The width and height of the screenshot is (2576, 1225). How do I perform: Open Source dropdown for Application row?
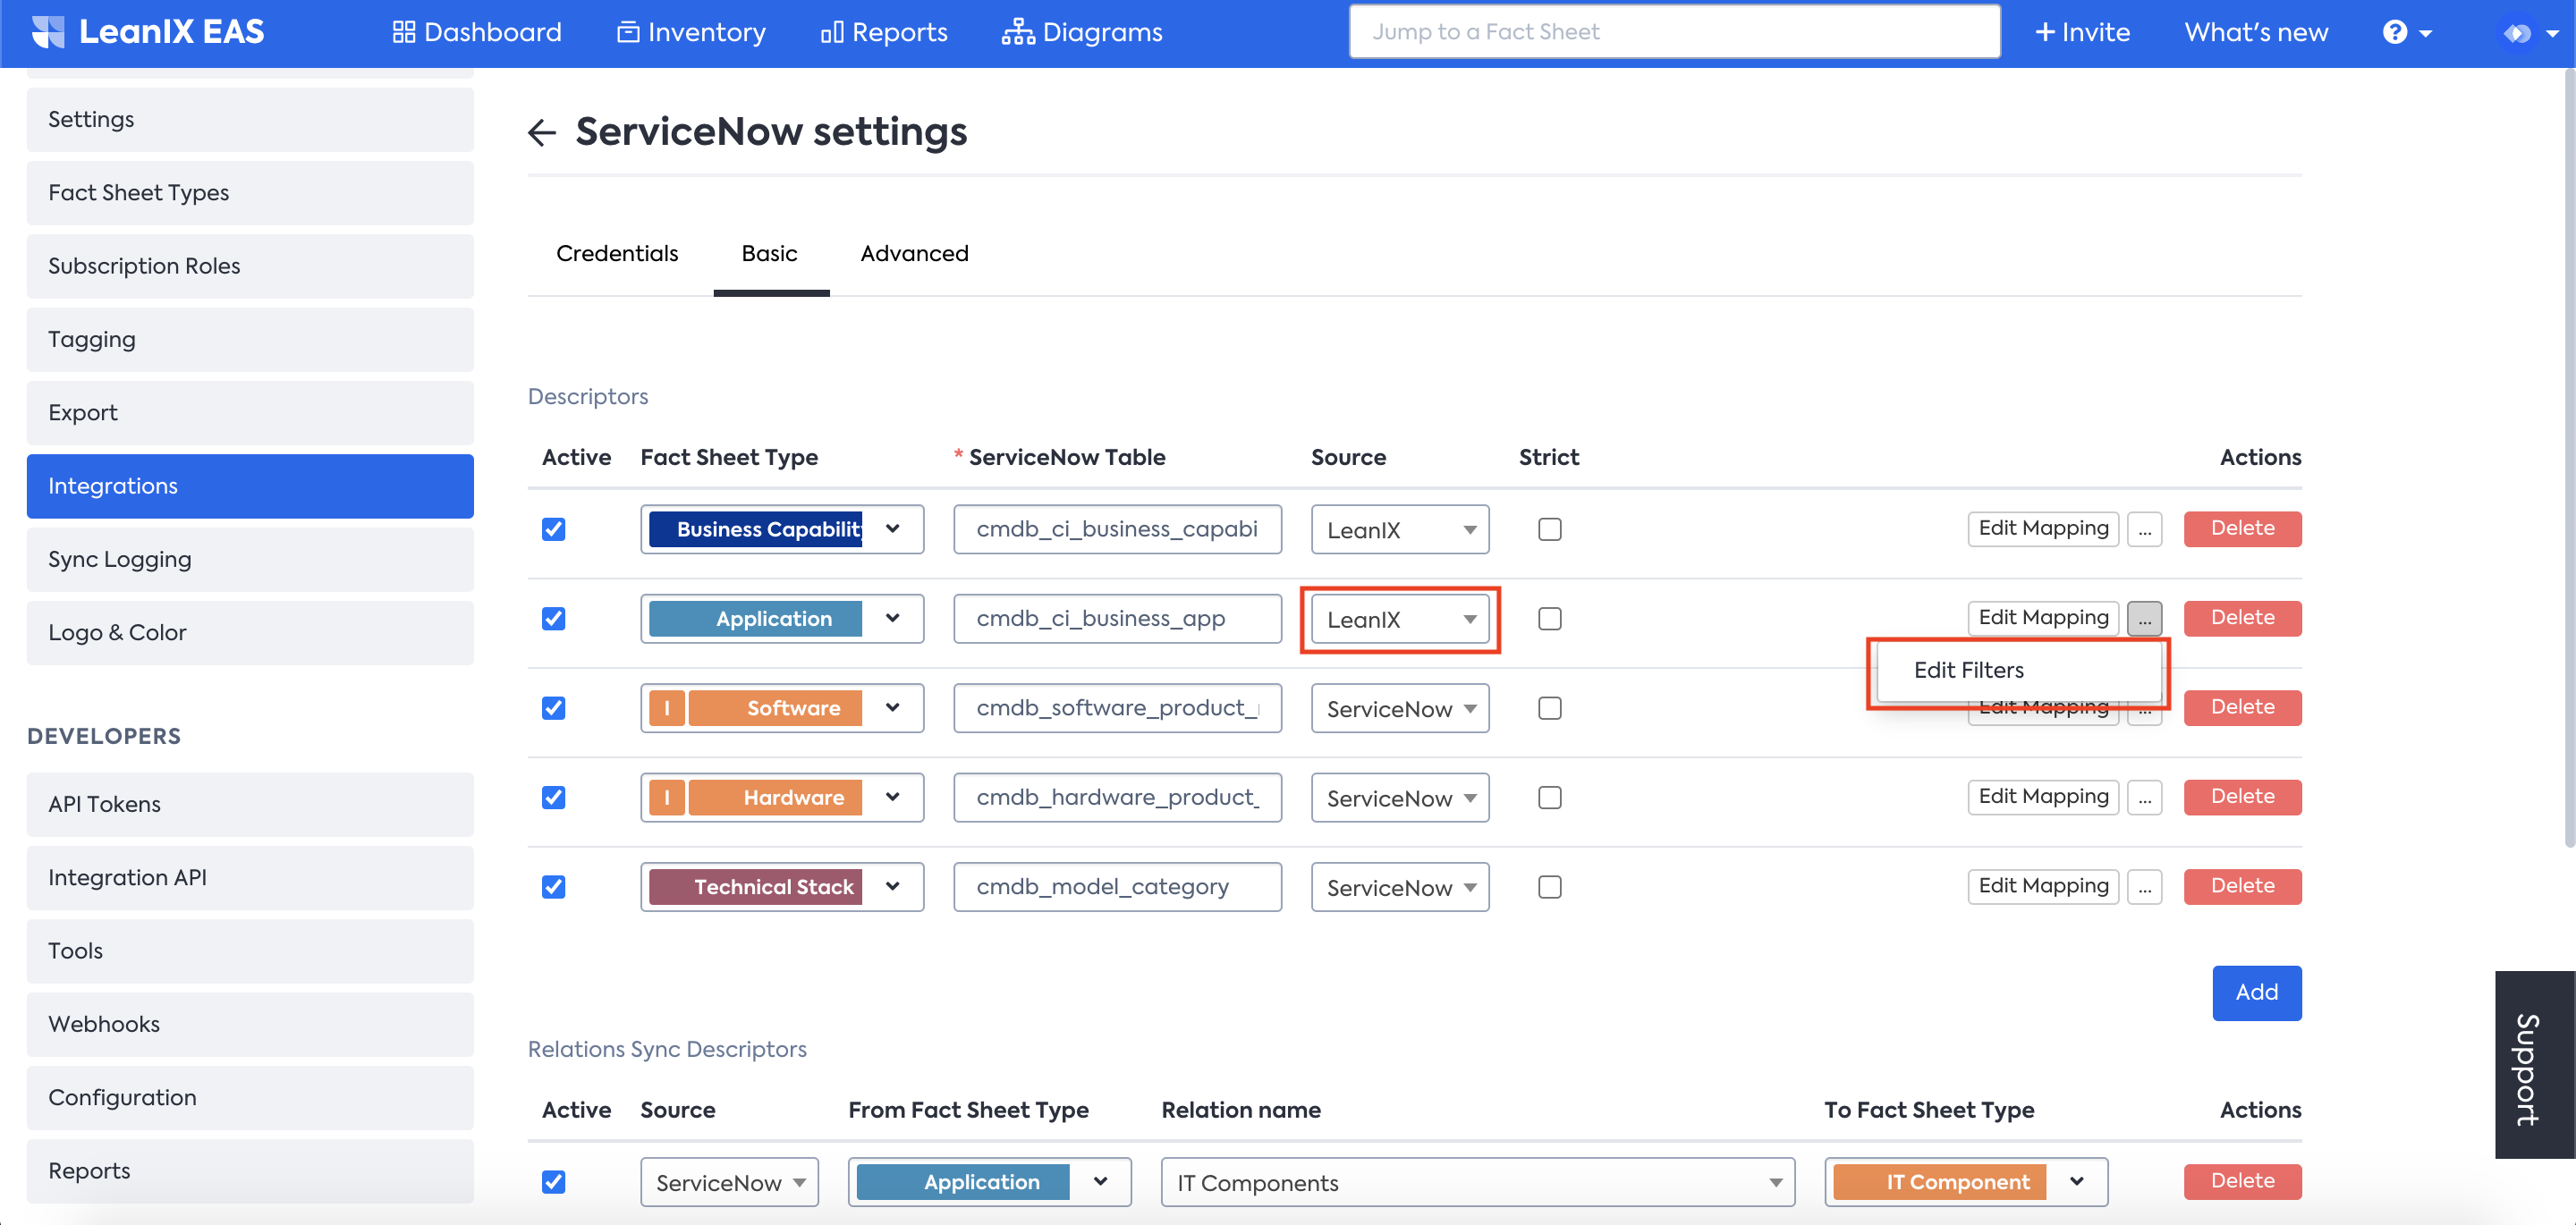[x=1400, y=618]
